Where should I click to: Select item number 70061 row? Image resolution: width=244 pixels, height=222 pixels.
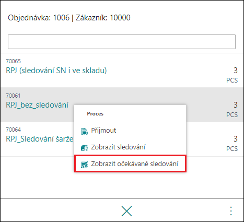(x=122, y=105)
